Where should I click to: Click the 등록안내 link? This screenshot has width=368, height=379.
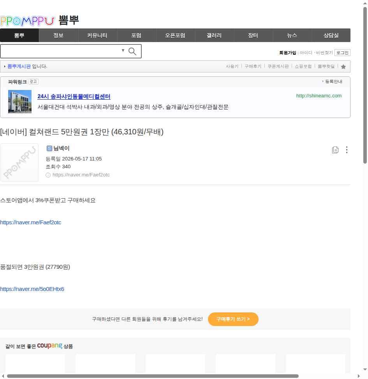pos(333,81)
